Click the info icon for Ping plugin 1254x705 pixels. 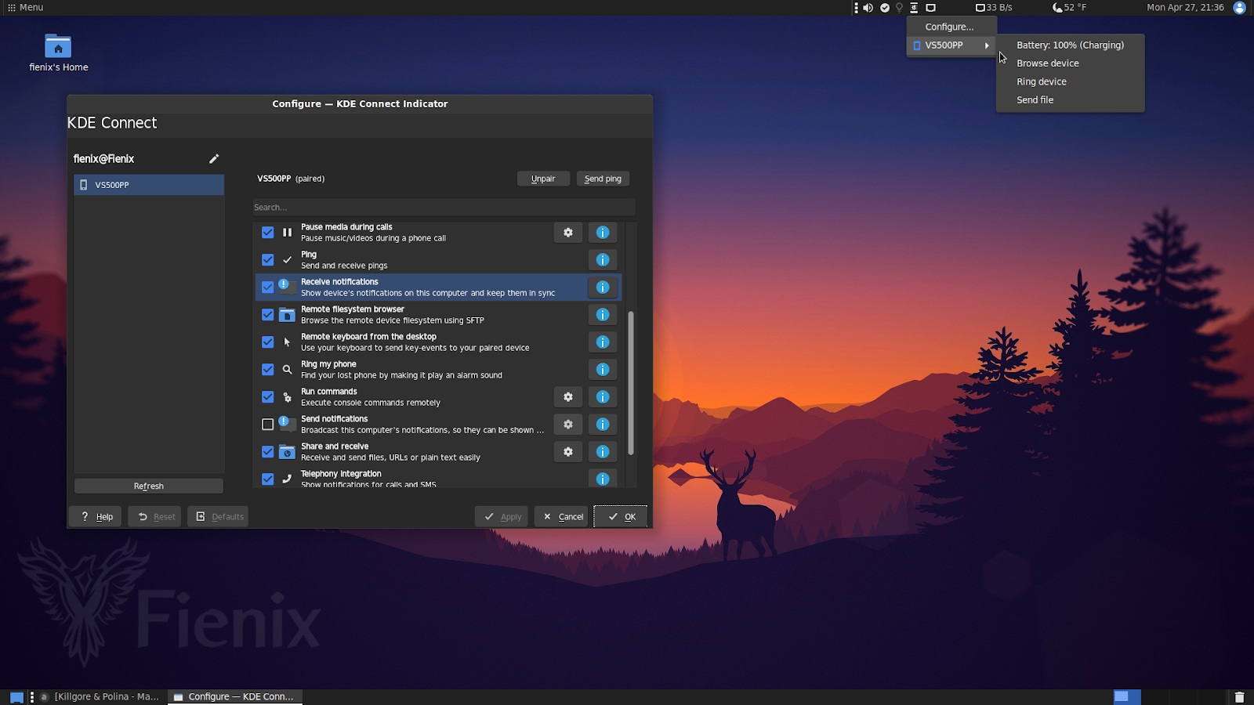602,259
